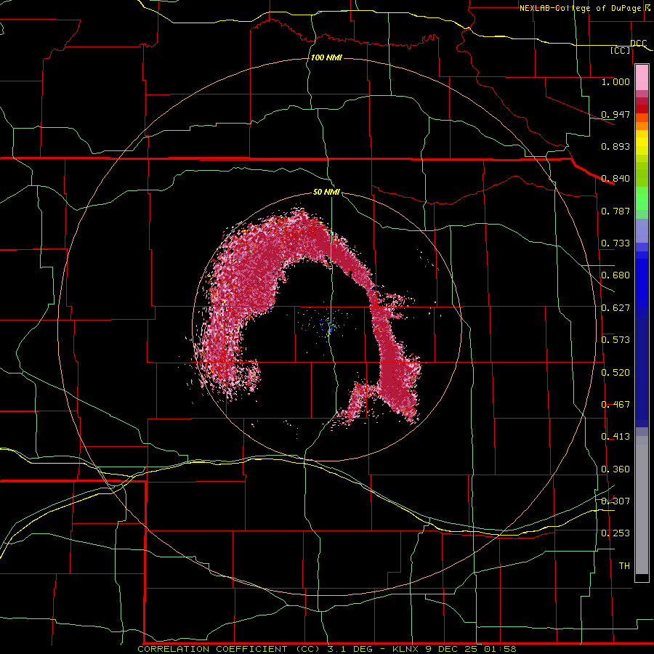Viewport: 654px width, 654px height.
Task: Click the 0.253 scale value
Action: [x=615, y=533]
